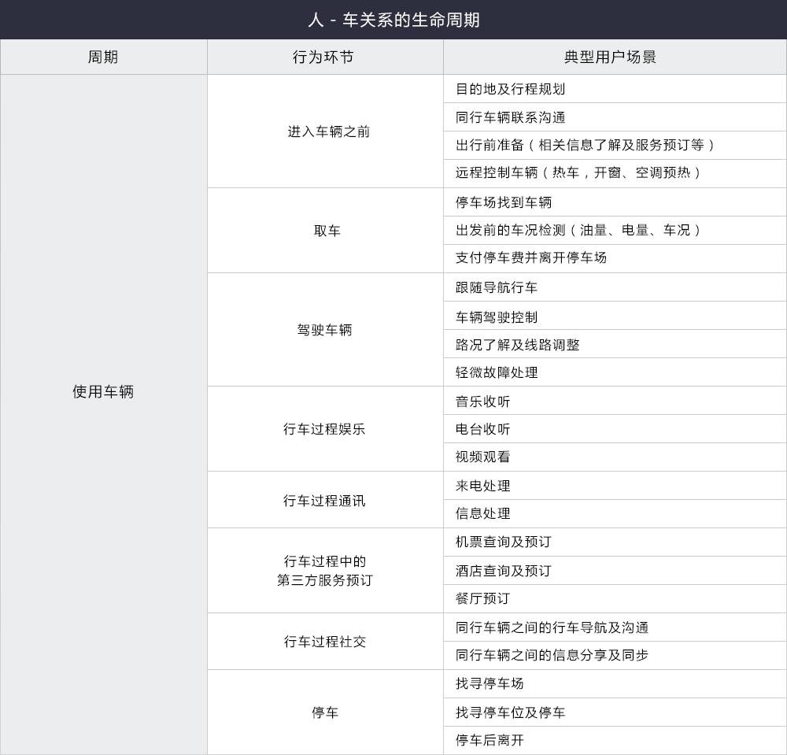Click the 跟随导航行车 scenario row

click(x=497, y=287)
